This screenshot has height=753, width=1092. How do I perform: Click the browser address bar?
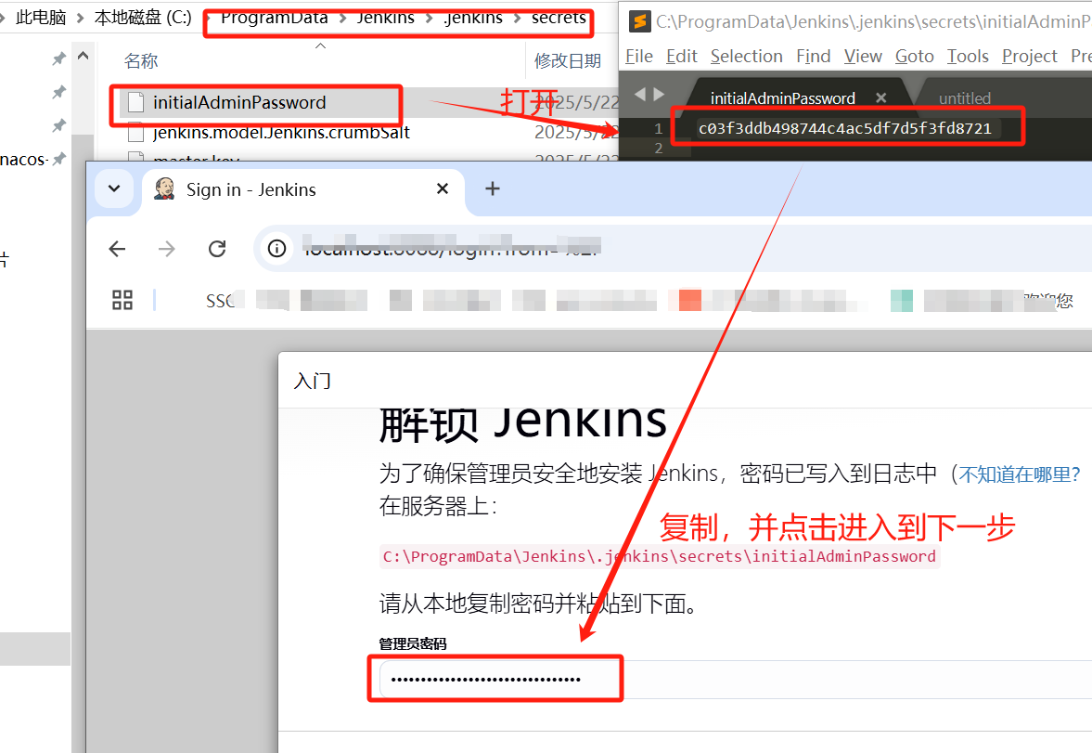pos(672,248)
